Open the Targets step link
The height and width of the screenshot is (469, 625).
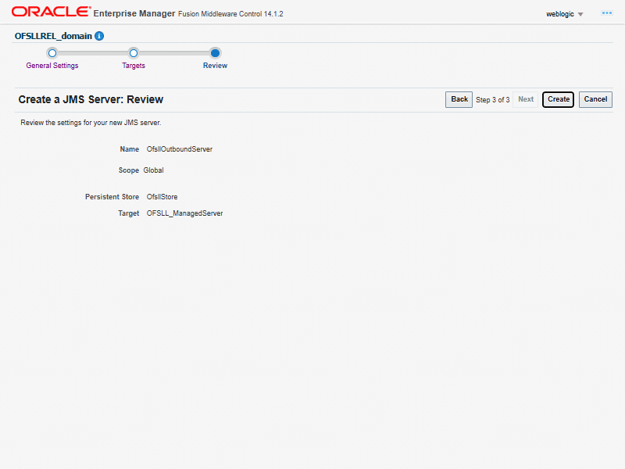(134, 66)
